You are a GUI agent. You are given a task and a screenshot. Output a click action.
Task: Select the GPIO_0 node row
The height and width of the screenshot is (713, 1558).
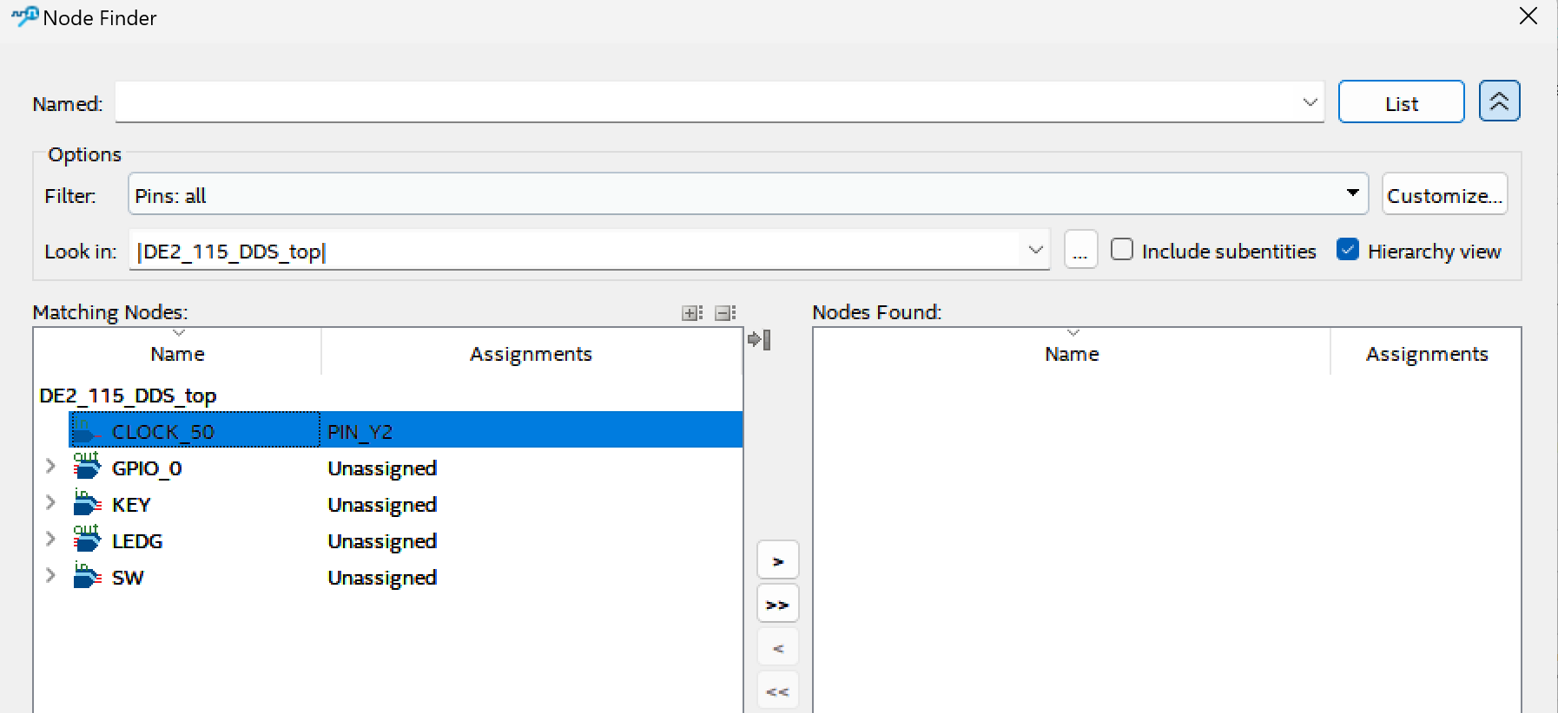[387, 468]
